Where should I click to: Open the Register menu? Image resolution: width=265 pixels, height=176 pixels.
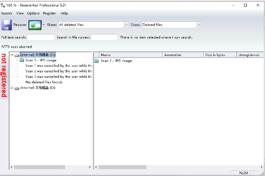pyautogui.click(x=49, y=13)
